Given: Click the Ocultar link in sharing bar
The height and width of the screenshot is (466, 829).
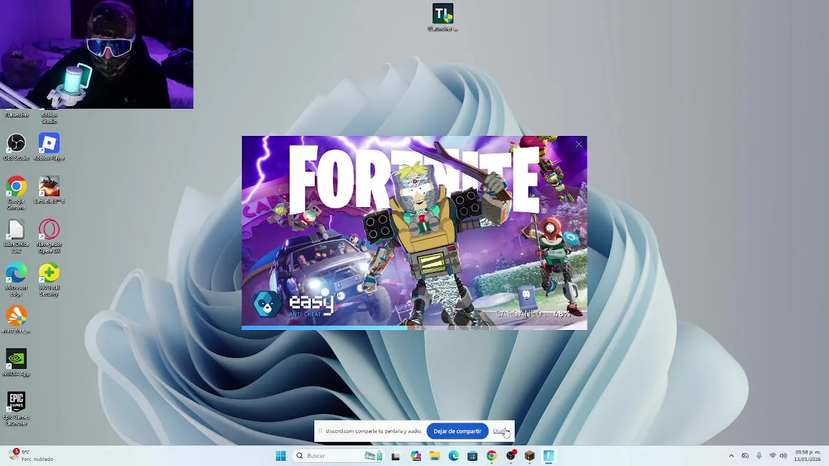Looking at the screenshot, I should (x=500, y=431).
